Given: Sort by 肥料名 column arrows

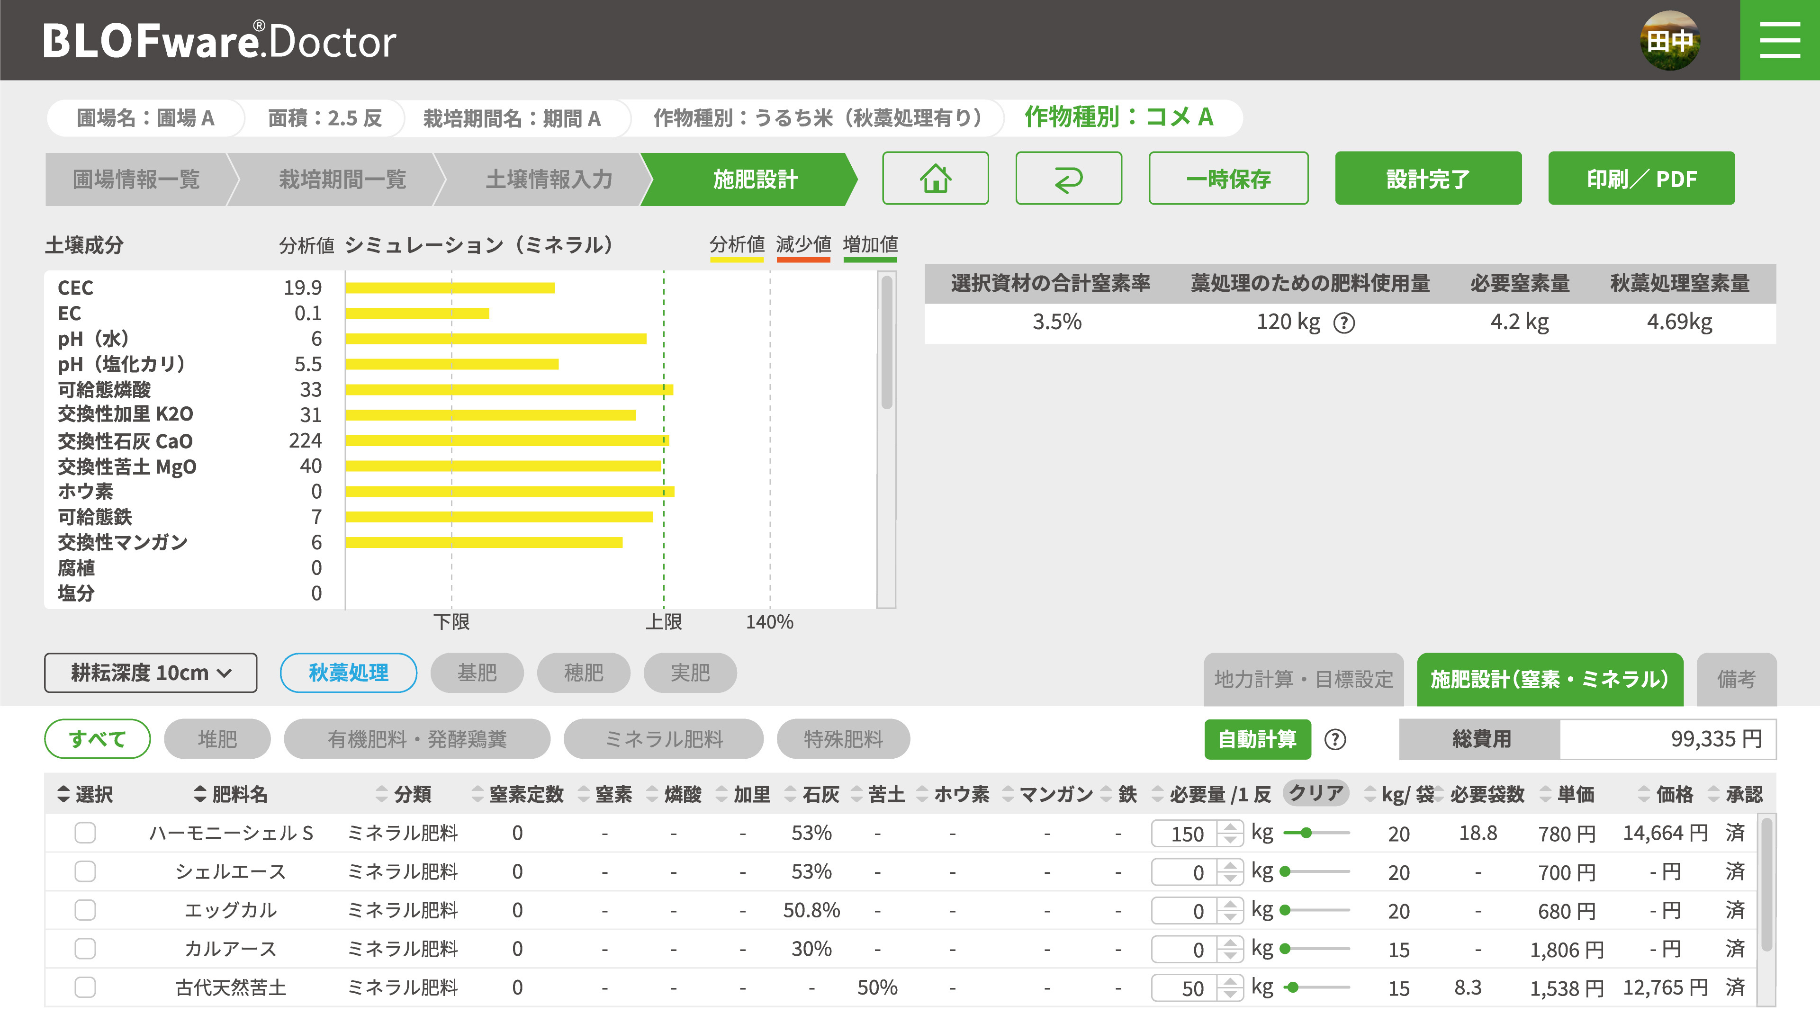Looking at the screenshot, I should click(x=200, y=794).
